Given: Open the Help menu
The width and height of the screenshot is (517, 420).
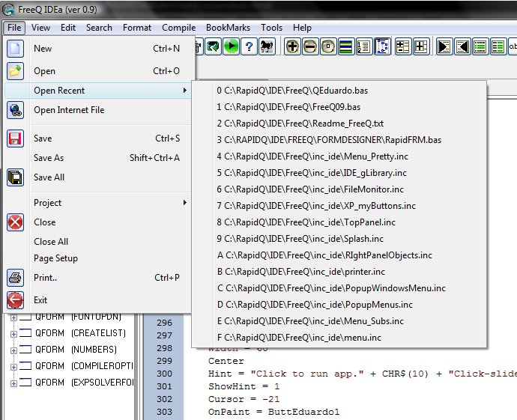Looking at the screenshot, I should tap(302, 28).
